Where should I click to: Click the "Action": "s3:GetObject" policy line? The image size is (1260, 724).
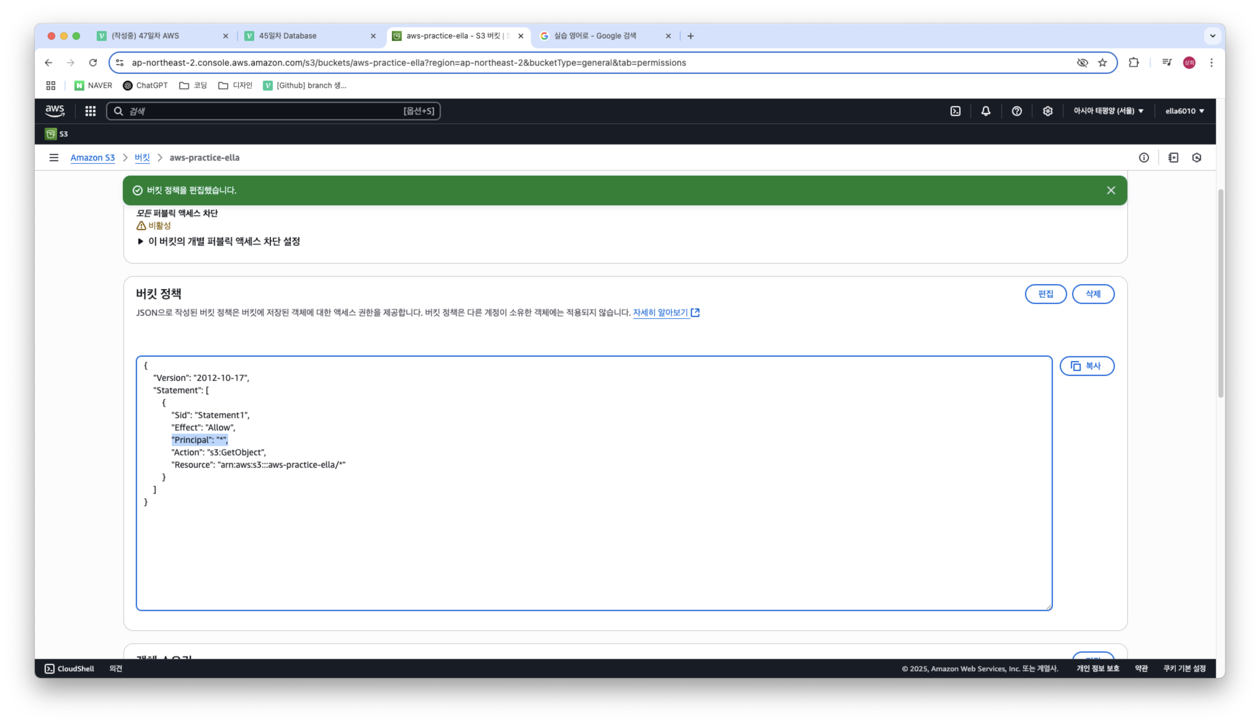coord(219,452)
